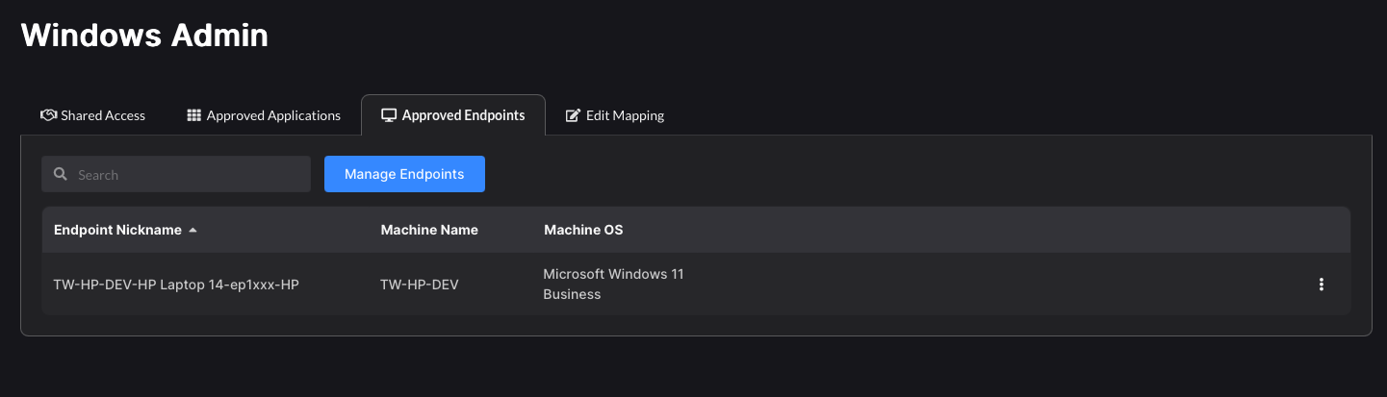Viewport: 1387px width, 397px height.
Task: Click the Windows Admin page title
Action: pyautogui.click(x=144, y=36)
